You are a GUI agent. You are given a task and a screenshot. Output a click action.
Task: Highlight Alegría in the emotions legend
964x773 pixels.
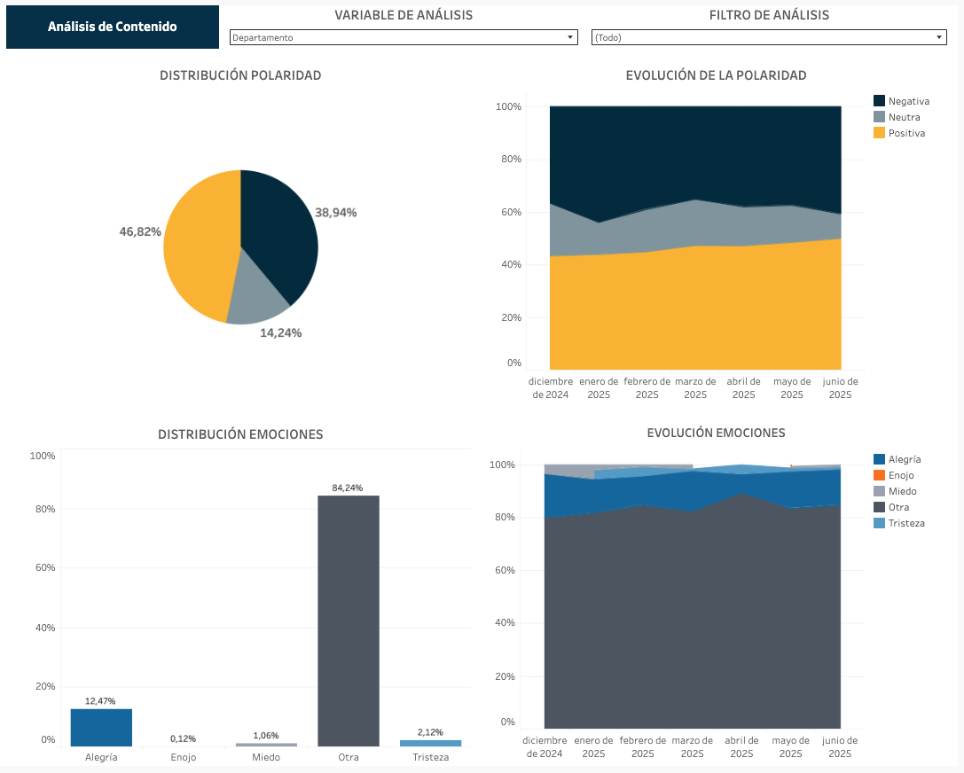[904, 459]
